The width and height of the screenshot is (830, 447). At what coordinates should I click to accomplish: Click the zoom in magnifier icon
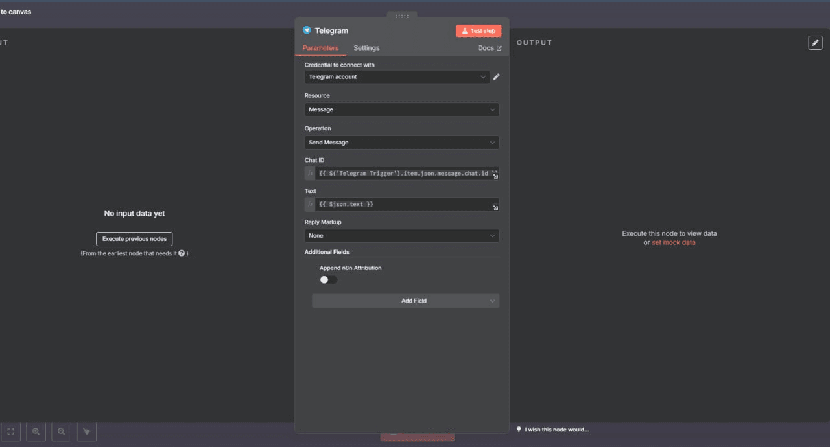(x=36, y=431)
